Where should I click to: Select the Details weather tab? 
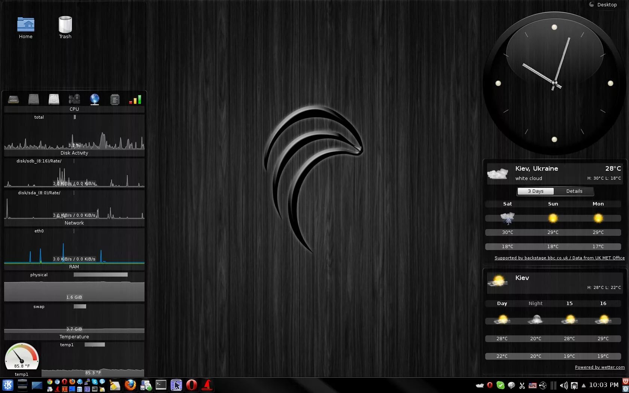click(x=574, y=191)
